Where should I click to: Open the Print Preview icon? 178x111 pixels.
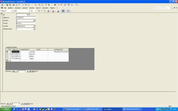tap(16, 5)
